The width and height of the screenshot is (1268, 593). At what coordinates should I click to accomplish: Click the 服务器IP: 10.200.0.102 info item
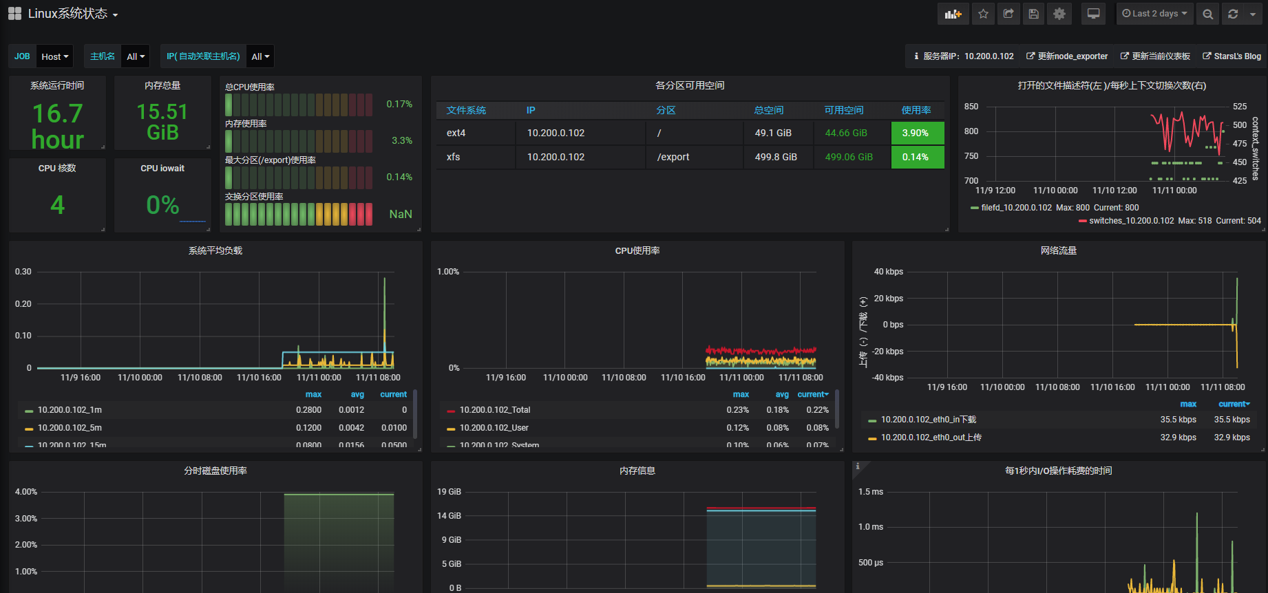[964, 56]
